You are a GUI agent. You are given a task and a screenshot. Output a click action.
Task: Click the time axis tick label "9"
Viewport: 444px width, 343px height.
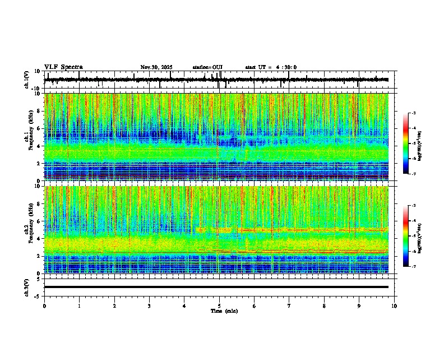pos(359,306)
